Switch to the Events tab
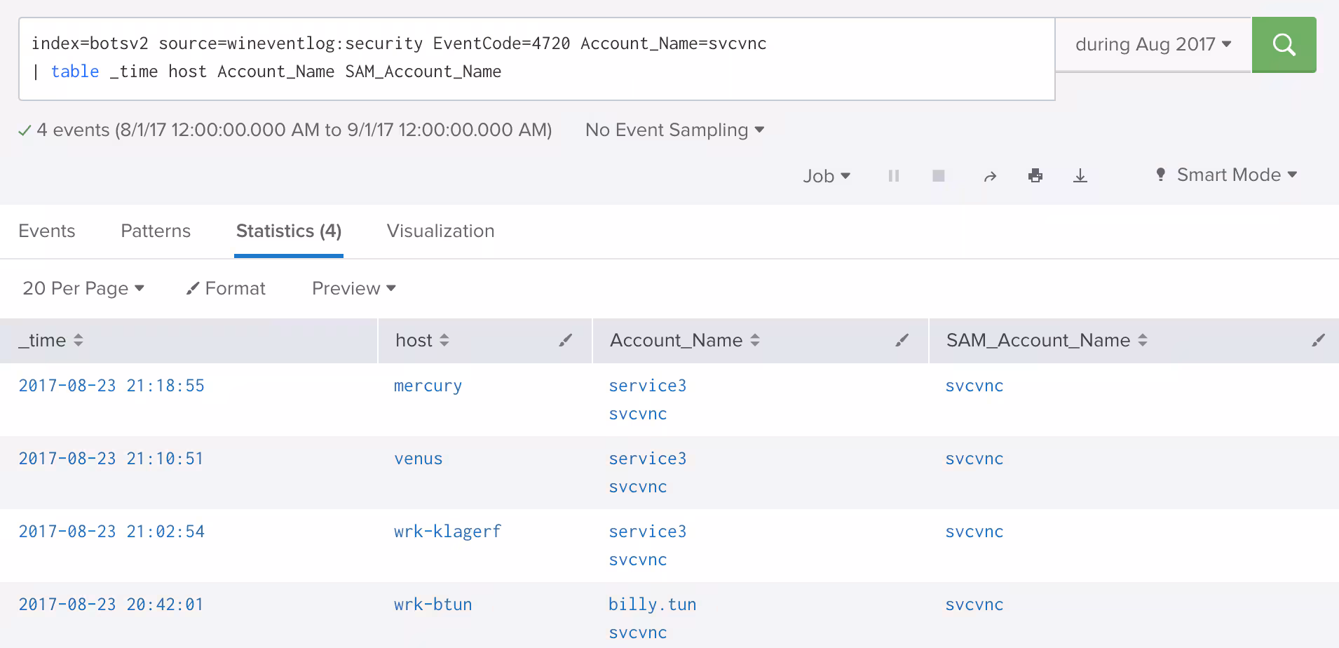 coord(47,231)
